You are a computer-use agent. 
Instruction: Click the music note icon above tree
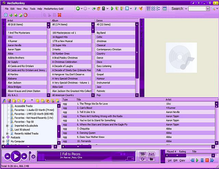tap(4, 101)
